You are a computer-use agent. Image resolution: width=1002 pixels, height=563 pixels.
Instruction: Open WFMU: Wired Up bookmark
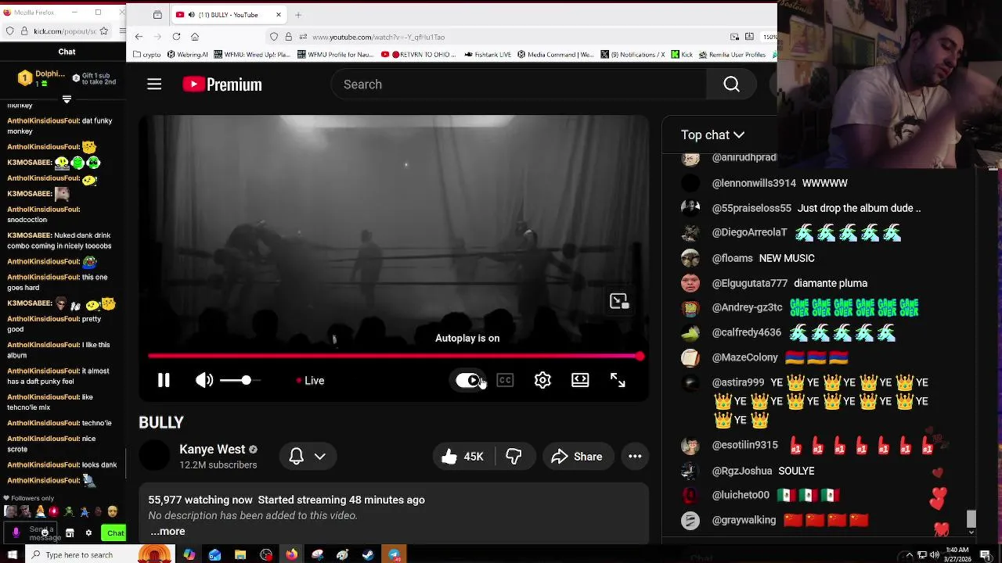pyautogui.click(x=251, y=55)
